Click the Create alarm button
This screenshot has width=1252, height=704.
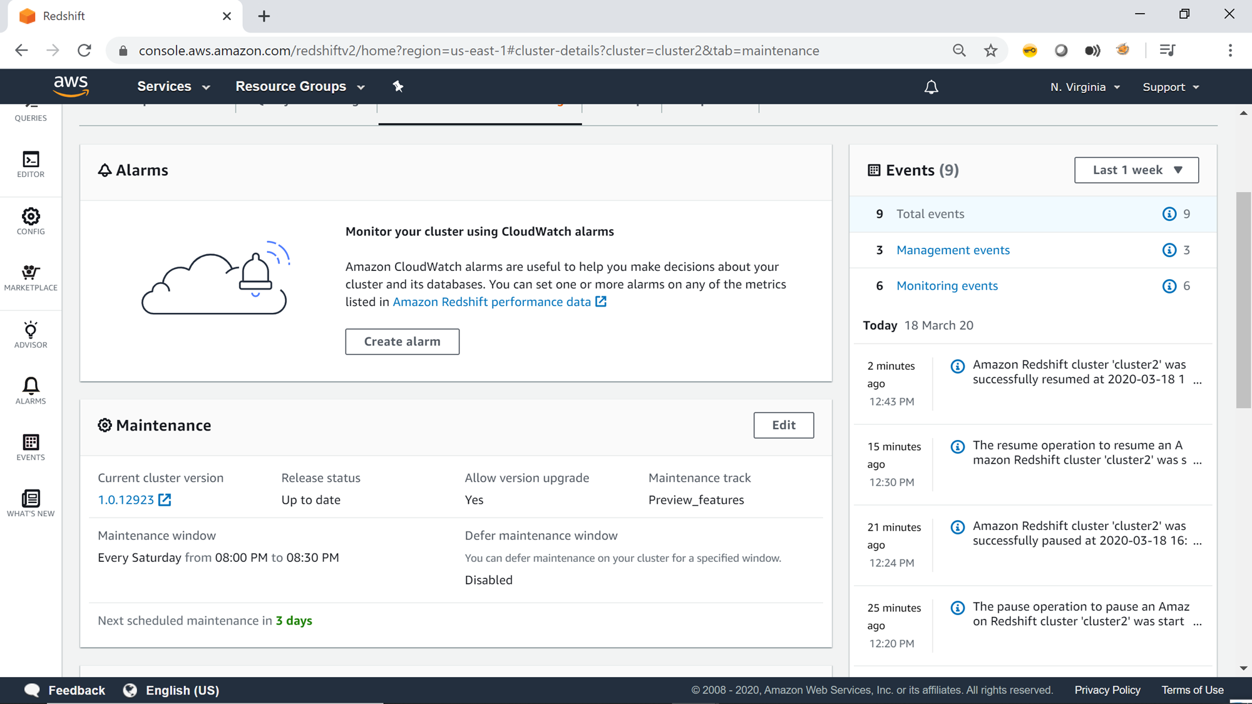[402, 342]
